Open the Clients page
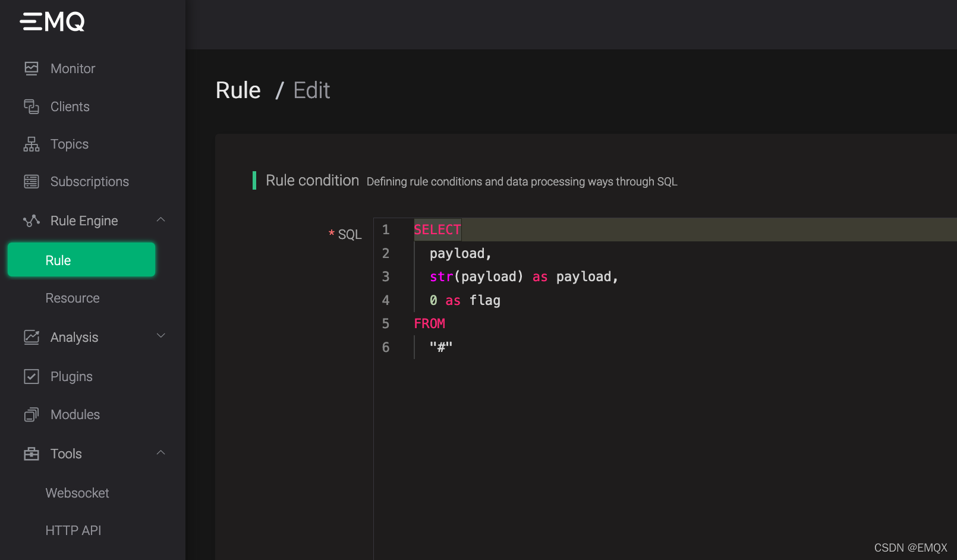The height and width of the screenshot is (560, 957). pos(70,106)
